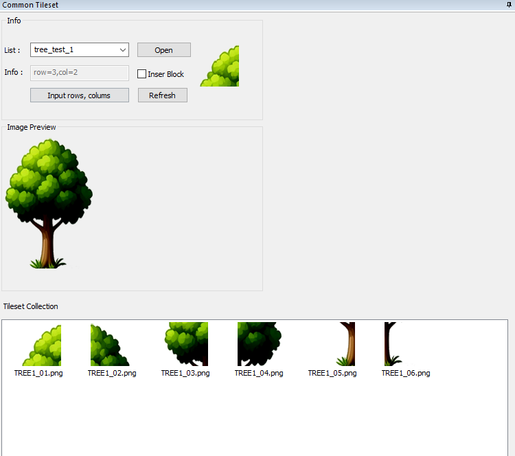The height and width of the screenshot is (456, 515).
Task: Expand the List dropdown arrow
Action: coord(122,50)
